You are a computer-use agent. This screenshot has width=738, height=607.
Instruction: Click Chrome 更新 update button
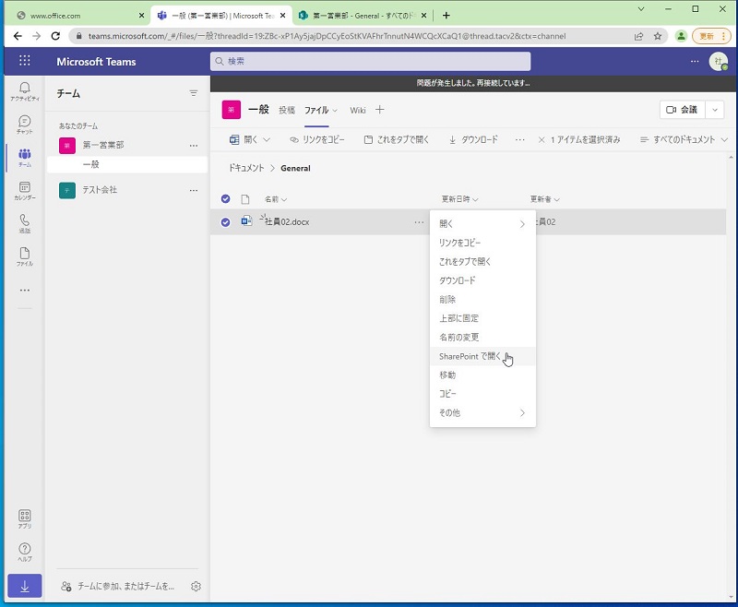pyautogui.click(x=710, y=36)
